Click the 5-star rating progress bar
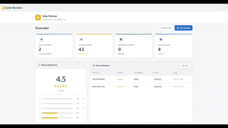Image resolution: width=228 pixels, height=128 pixels. click(x=57, y=118)
